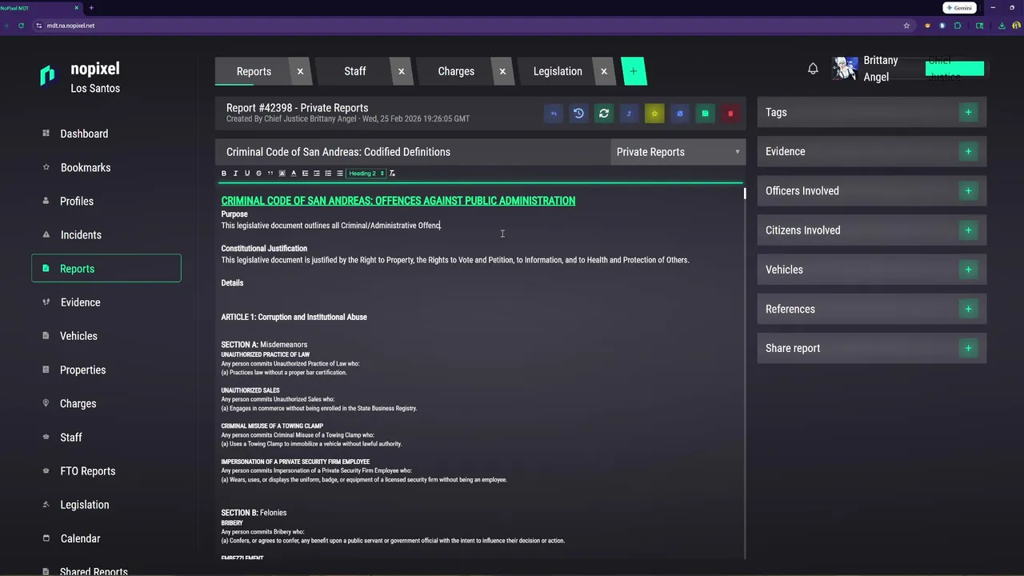Add an officer with Officers Involved plus
The height and width of the screenshot is (576, 1024).
coord(968,190)
